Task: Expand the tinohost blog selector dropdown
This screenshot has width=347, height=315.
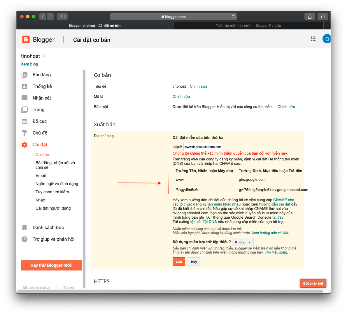Action: 44,56
